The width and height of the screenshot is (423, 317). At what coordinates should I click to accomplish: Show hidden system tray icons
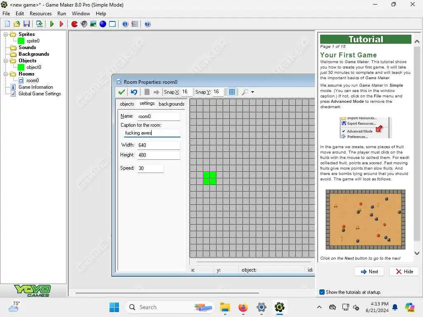coord(319,307)
